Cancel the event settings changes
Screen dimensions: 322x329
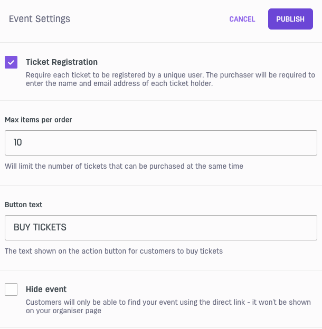pos(242,19)
